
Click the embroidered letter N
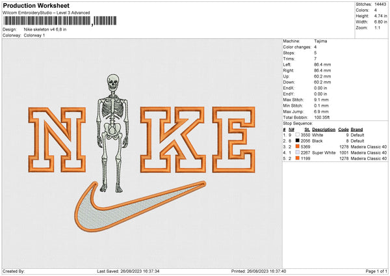57,140
